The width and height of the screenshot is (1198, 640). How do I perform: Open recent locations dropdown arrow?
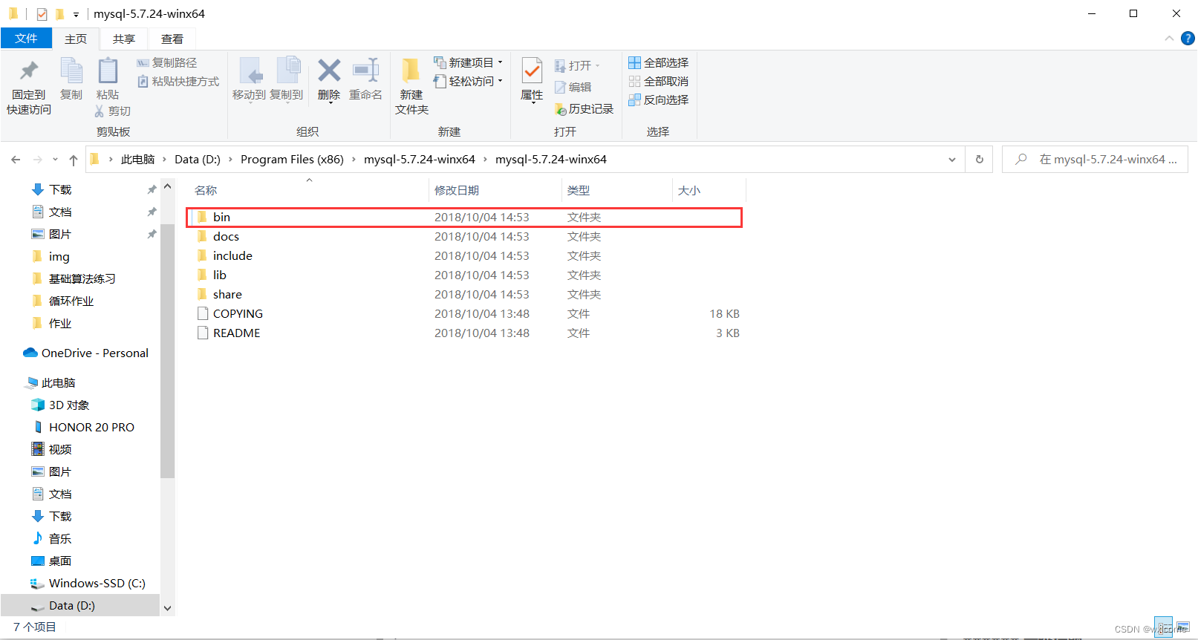tap(55, 160)
